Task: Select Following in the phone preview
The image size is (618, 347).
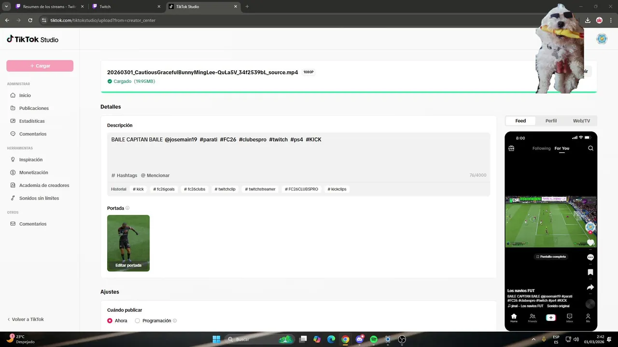Action: [x=541, y=148]
